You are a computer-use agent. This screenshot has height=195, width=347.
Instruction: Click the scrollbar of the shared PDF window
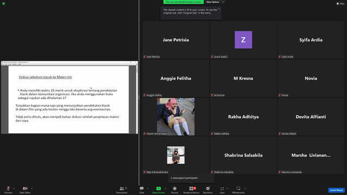pos(137,100)
